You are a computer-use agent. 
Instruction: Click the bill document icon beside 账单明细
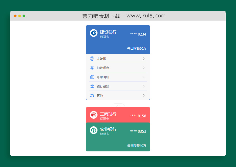coord(92,77)
